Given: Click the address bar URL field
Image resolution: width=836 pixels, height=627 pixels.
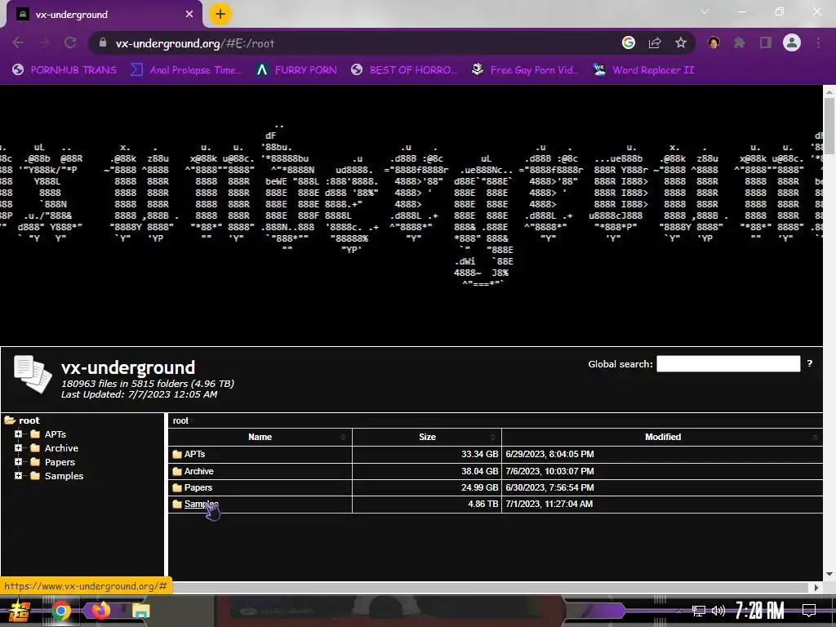Looking at the screenshot, I should (x=352, y=43).
